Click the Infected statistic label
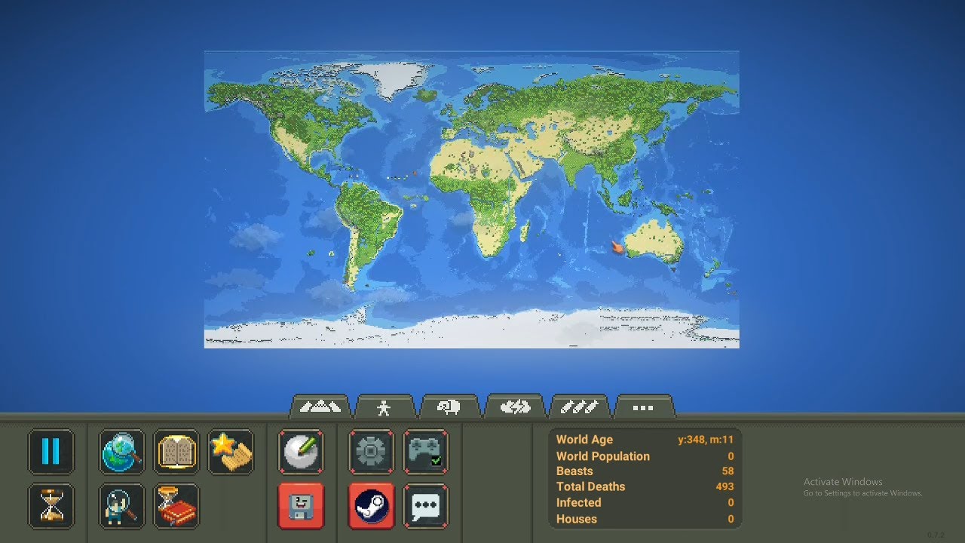This screenshot has width=965, height=543. (x=578, y=502)
